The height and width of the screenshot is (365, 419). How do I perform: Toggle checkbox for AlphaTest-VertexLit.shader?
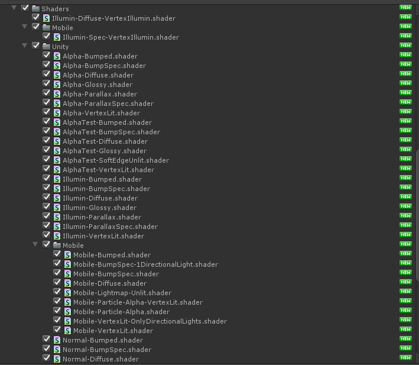pyautogui.click(x=47, y=169)
